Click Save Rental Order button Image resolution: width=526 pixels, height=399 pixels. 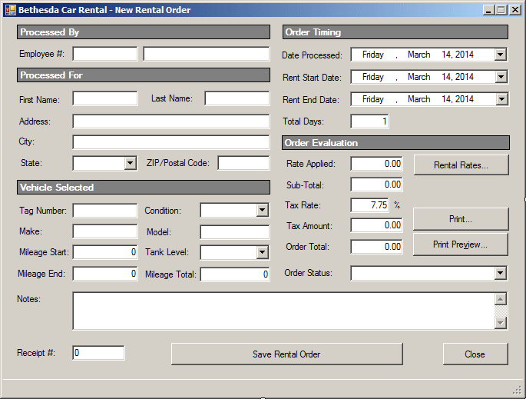[287, 354]
